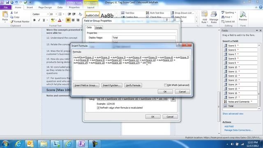Click Show advanced view link
263x148 pixels.
(233, 113)
